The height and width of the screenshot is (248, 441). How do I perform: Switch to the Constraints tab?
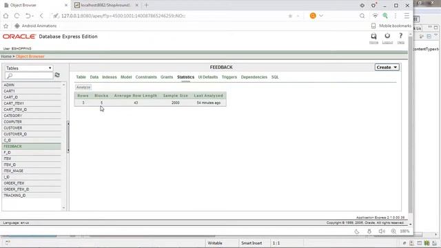point(146,77)
